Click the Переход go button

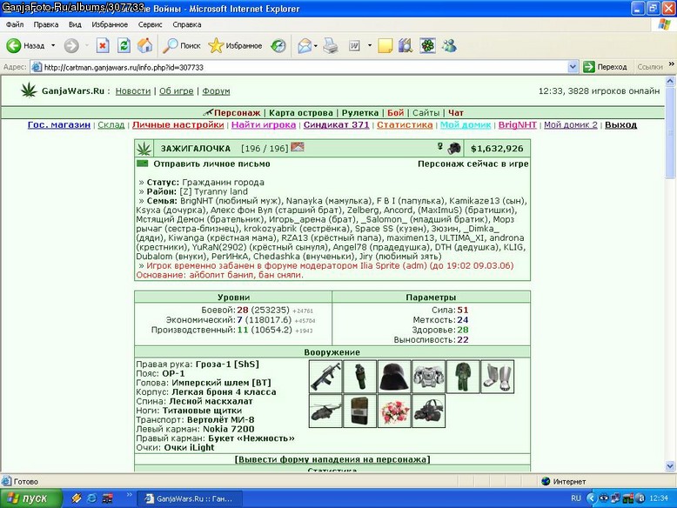pyautogui.click(x=605, y=67)
